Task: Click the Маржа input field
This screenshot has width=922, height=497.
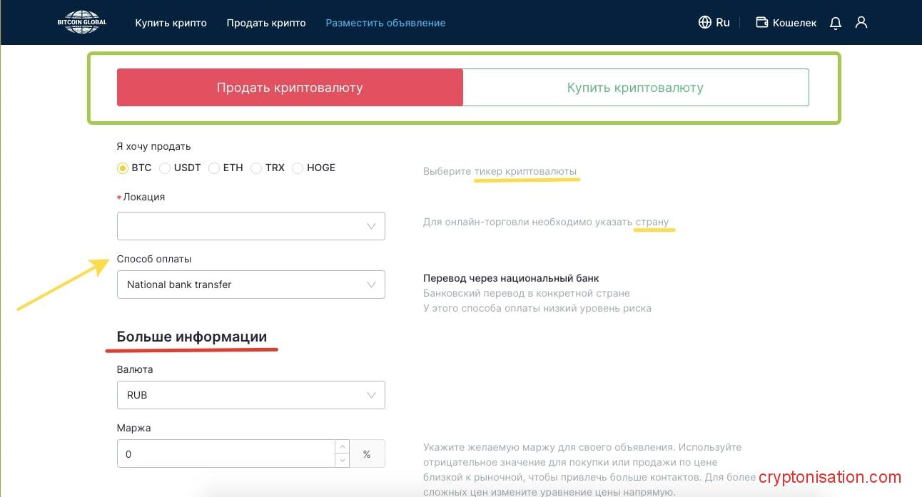Action: click(x=225, y=454)
